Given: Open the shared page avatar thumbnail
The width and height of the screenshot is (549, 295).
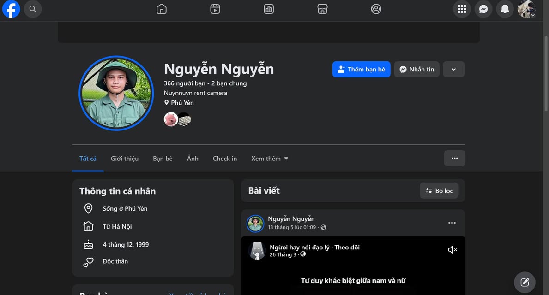Looking at the screenshot, I should pyautogui.click(x=257, y=250).
